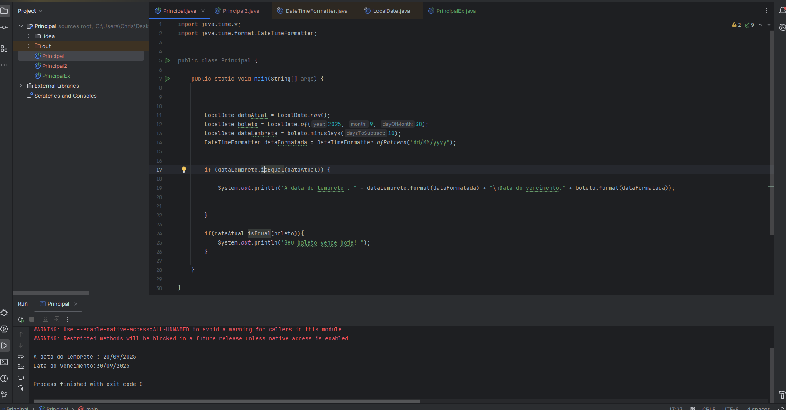Open the Structure tool window icon
786x410 pixels.
pyautogui.click(x=4, y=48)
